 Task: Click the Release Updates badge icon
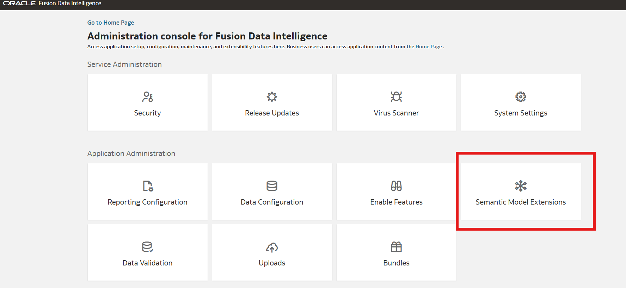[272, 97]
